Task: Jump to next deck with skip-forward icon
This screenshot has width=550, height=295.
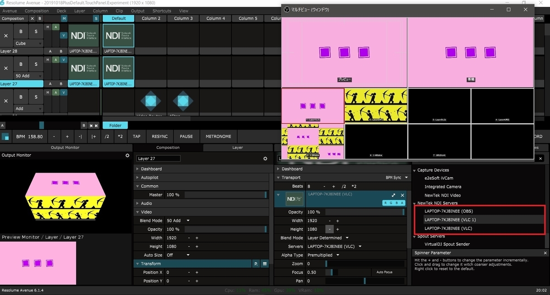Action: pos(96,126)
